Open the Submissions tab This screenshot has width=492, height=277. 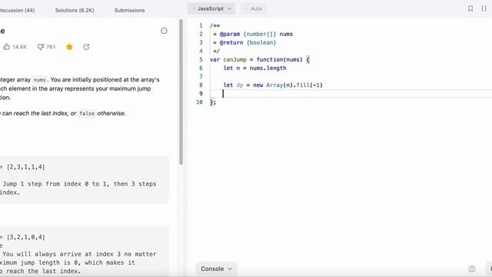(129, 10)
